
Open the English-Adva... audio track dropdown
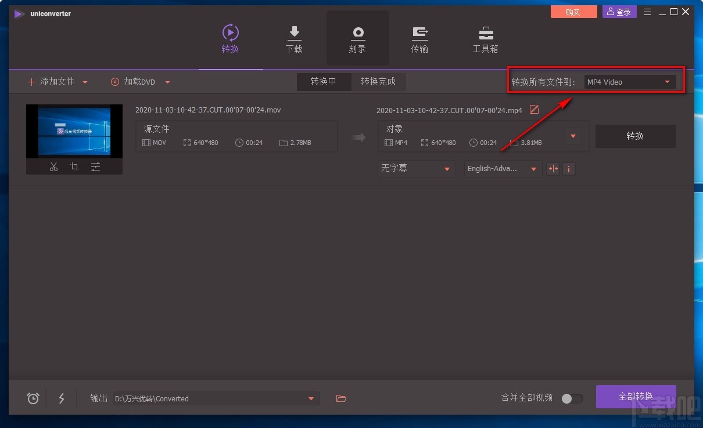(503, 169)
